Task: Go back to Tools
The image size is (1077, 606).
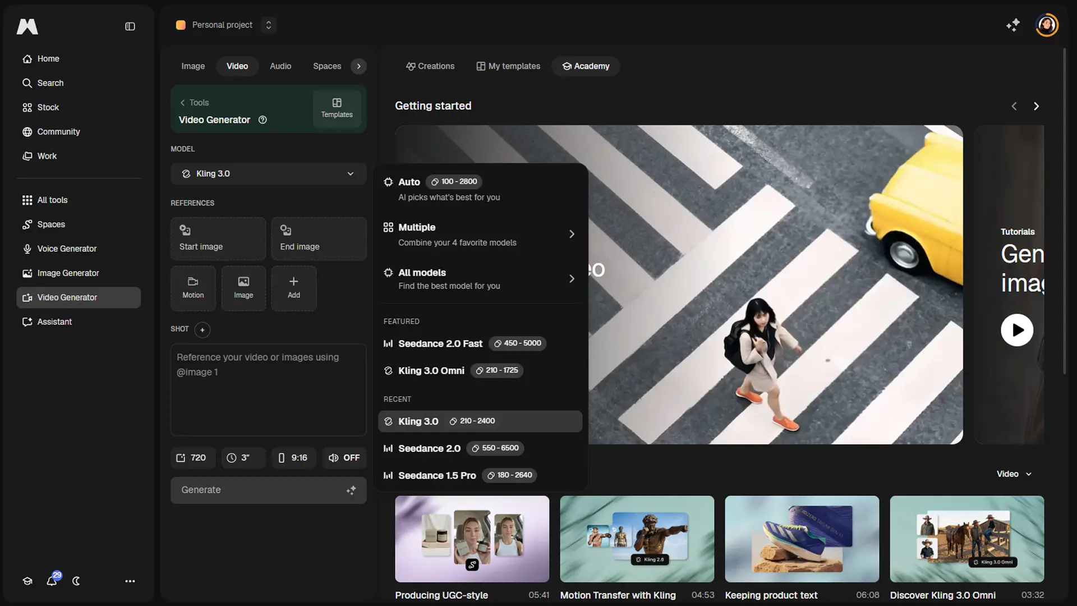Action: click(194, 103)
